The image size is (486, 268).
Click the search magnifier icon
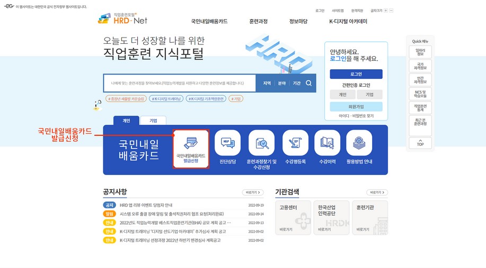pyautogui.click(x=308, y=83)
